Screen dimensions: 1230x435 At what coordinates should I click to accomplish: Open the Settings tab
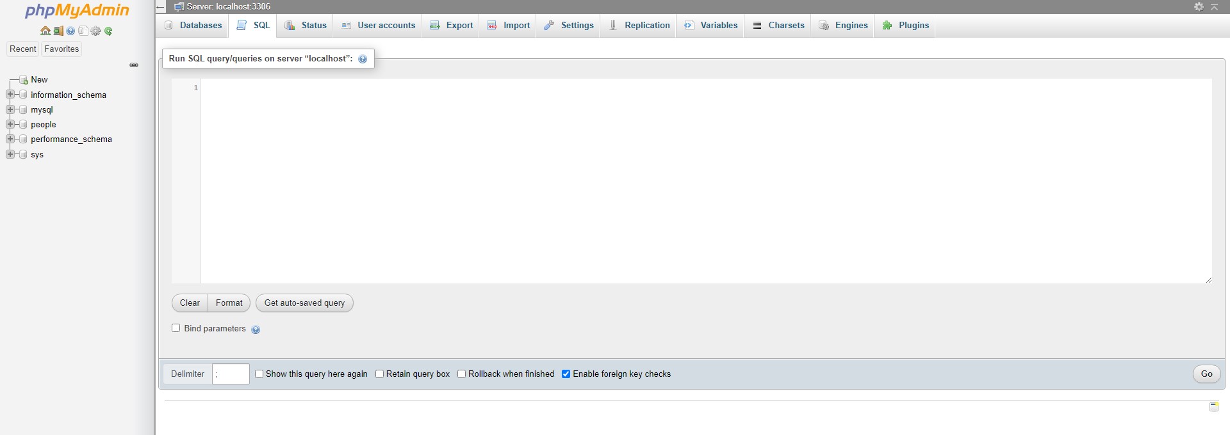click(x=568, y=26)
